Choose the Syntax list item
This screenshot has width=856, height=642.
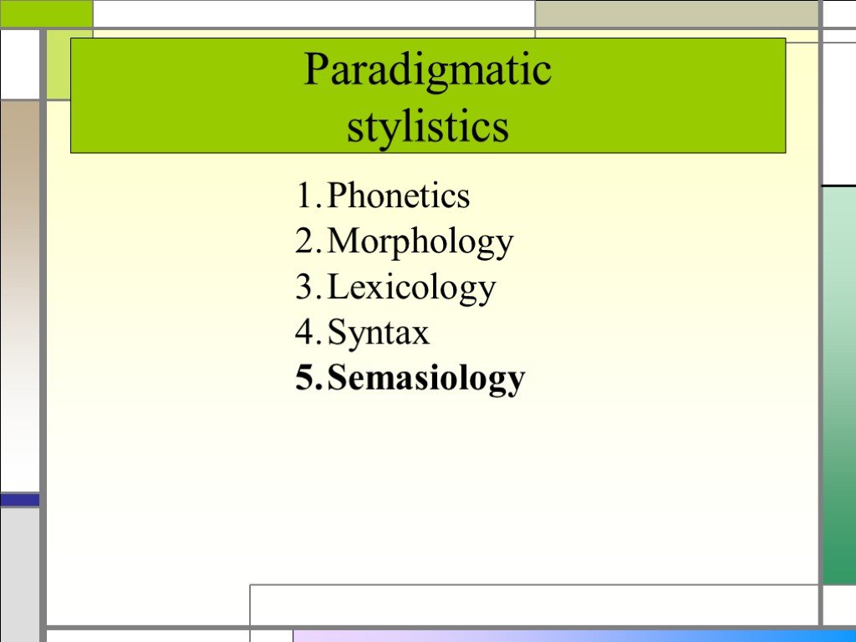click(378, 333)
